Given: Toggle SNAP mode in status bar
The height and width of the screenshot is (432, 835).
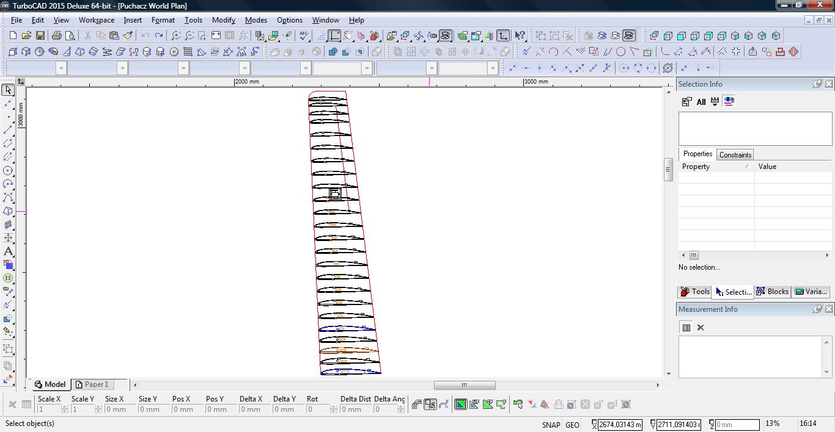Looking at the screenshot, I should pos(550,425).
